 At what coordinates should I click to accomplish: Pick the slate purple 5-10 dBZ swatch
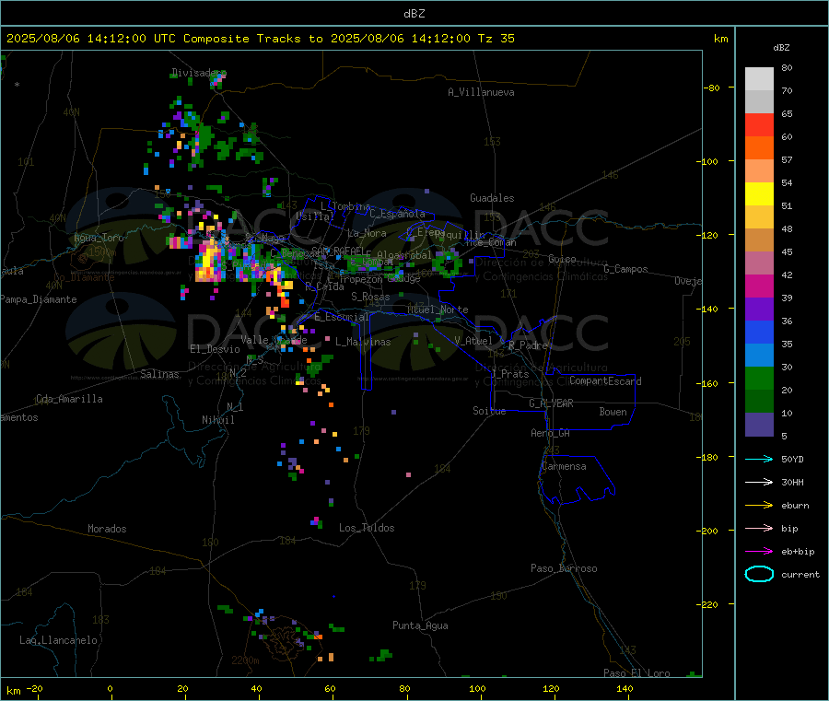point(759,425)
